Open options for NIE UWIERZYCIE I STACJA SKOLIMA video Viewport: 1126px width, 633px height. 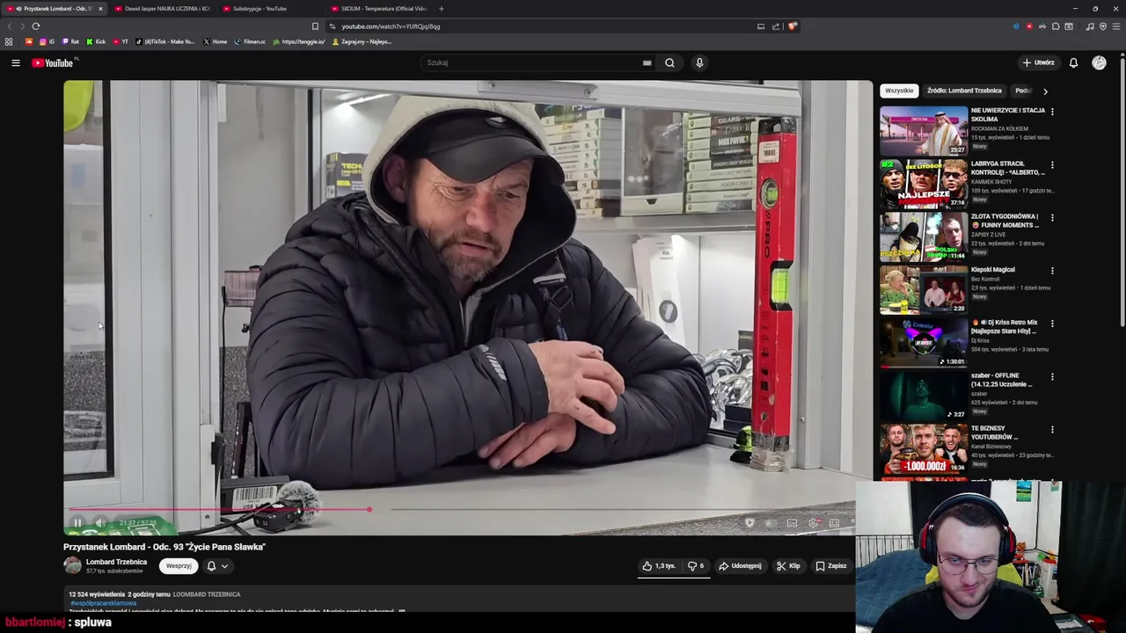pos(1052,112)
